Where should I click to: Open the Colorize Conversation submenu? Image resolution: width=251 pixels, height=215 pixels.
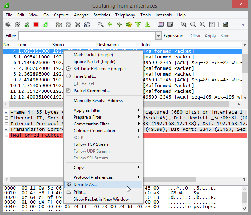(x=103, y=131)
